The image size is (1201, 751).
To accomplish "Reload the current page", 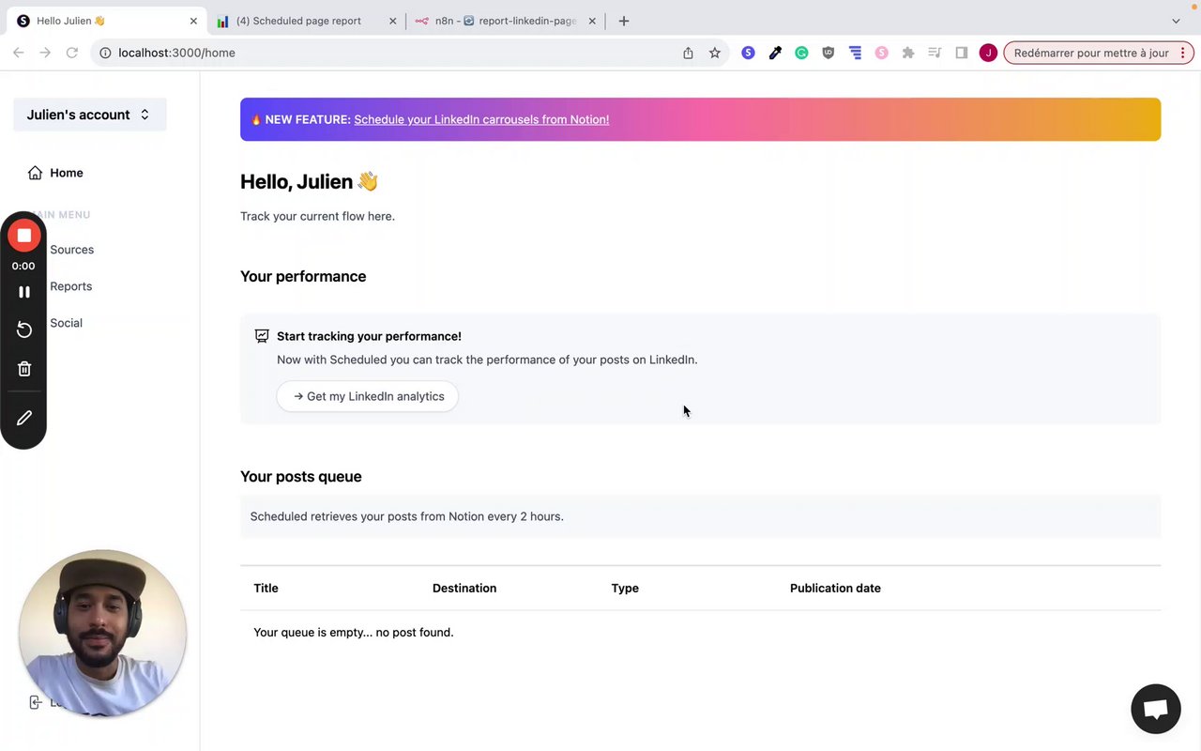I will 71,54.
